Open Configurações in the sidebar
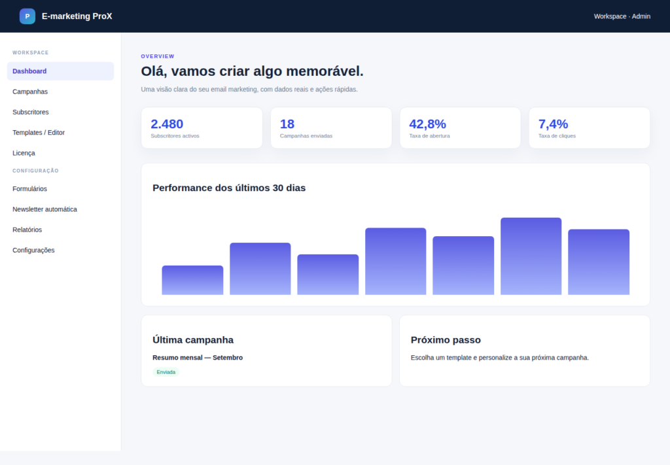This screenshot has width=670, height=465. click(60, 250)
